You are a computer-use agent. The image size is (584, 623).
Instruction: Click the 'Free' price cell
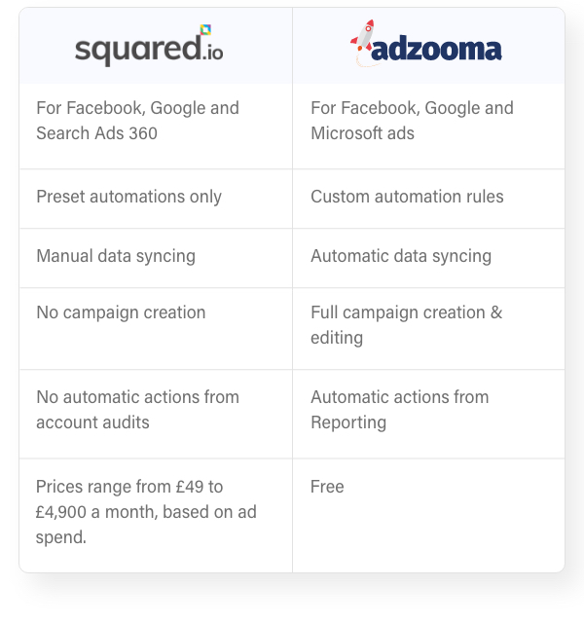point(428,516)
